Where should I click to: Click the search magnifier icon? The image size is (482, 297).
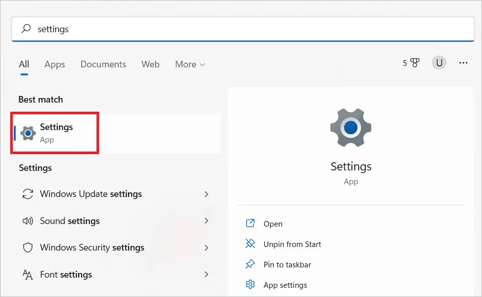26,29
